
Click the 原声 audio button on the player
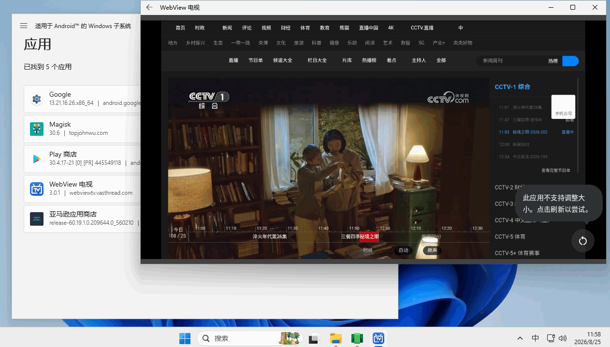coord(432,250)
